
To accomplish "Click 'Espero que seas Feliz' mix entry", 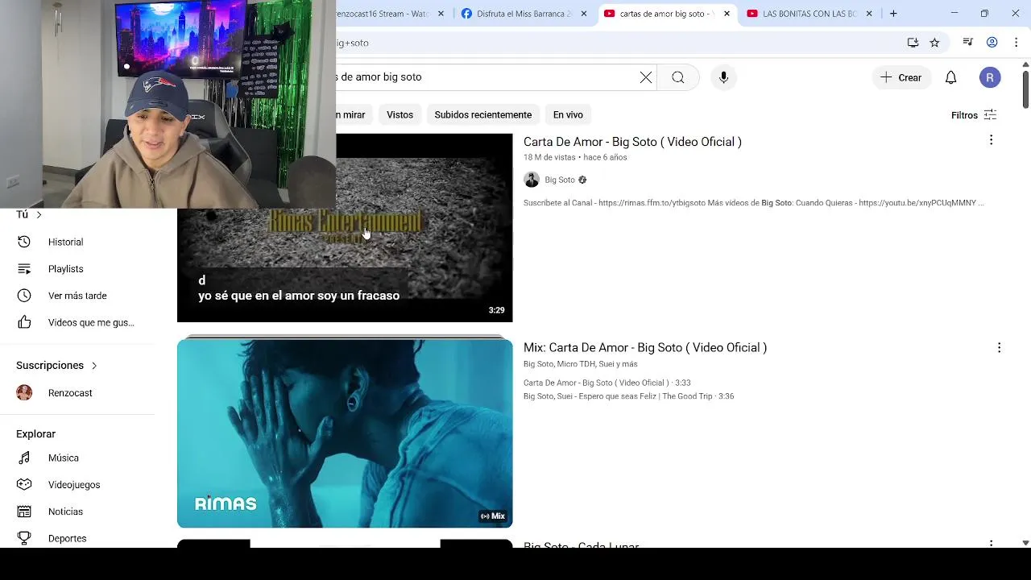I will coord(628,396).
